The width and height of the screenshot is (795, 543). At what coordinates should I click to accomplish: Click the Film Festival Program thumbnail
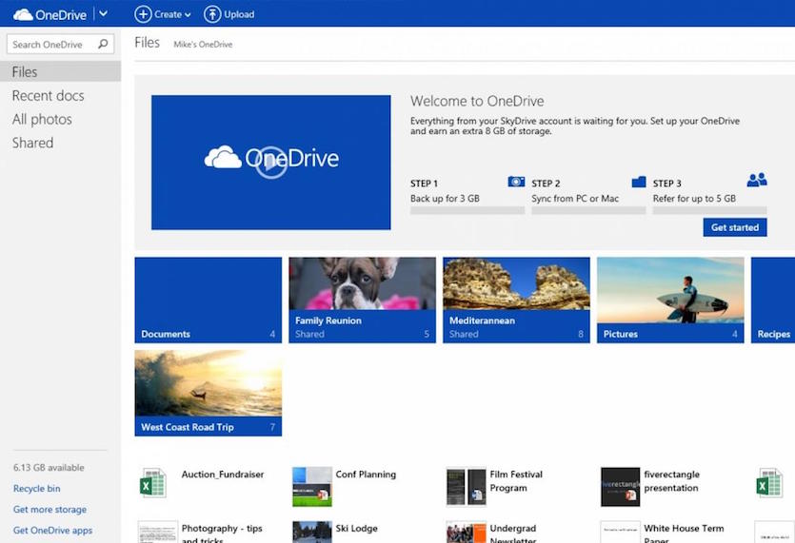point(467,487)
